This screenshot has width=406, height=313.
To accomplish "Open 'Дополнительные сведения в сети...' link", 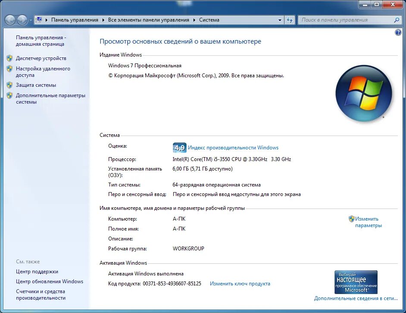I will pyautogui.click(x=356, y=298).
